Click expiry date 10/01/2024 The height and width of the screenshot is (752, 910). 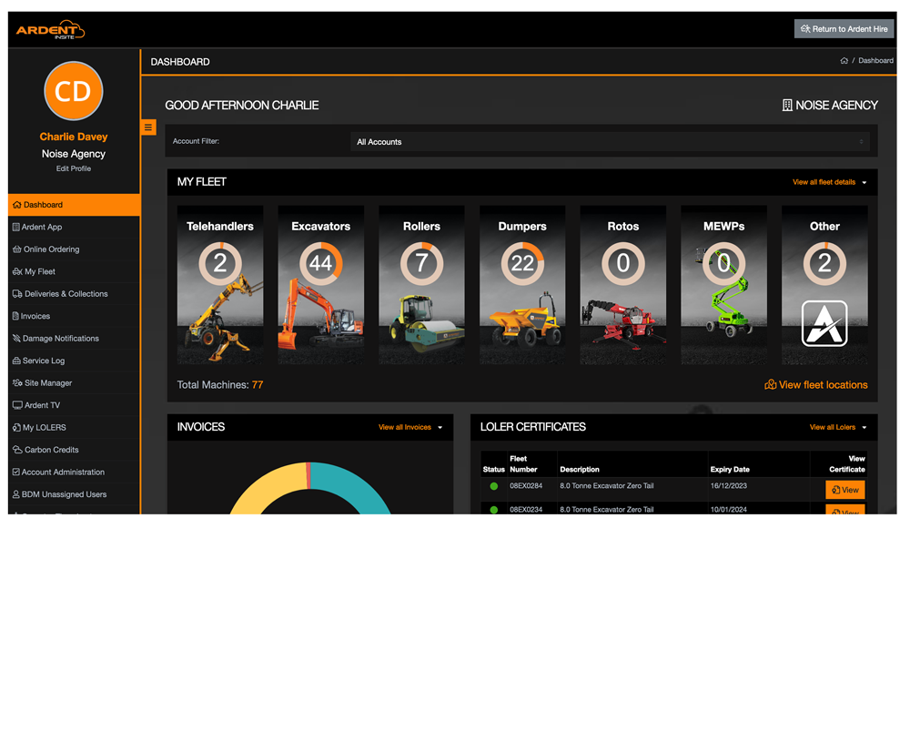[x=729, y=509]
